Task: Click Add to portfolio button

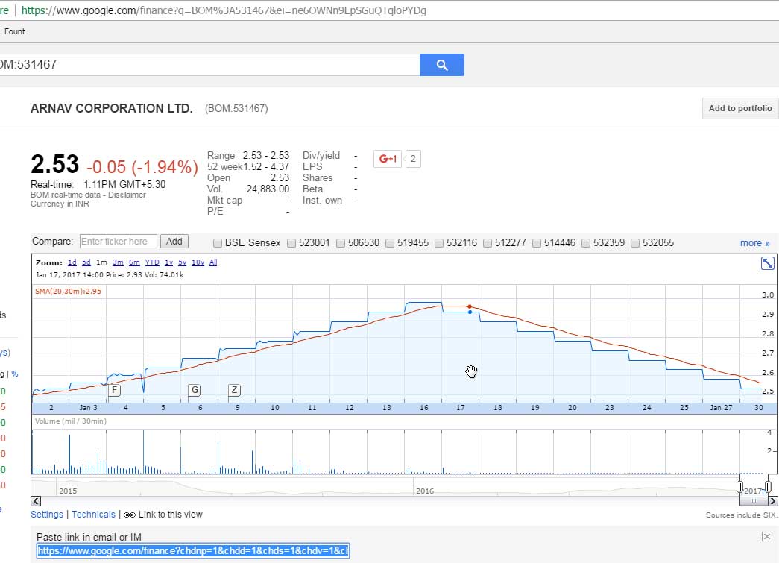Action: pyautogui.click(x=740, y=108)
